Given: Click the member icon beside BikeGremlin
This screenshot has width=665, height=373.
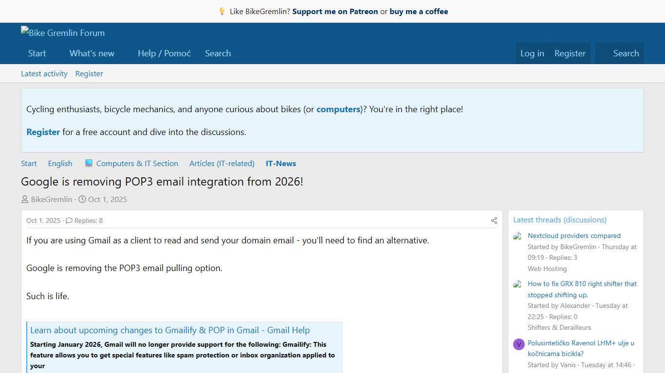Looking at the screenshot, I should tap(24, 199).
